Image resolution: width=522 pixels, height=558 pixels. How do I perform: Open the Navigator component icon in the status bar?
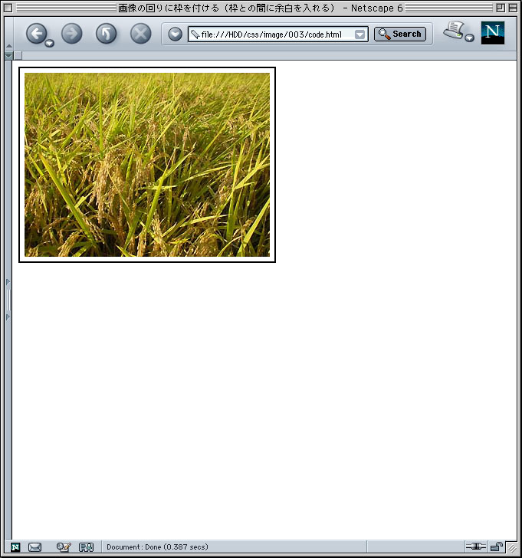click(x=15, y=547)
